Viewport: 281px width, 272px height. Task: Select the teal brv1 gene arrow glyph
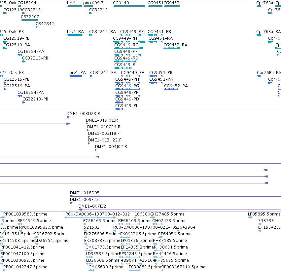click(75, 6)
